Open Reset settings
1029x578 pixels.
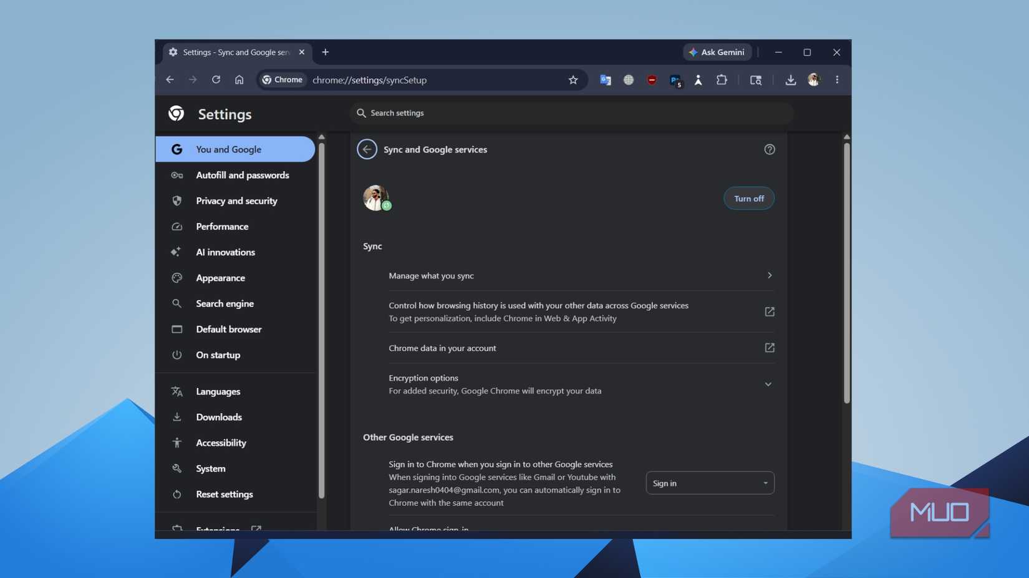[235, 495]
